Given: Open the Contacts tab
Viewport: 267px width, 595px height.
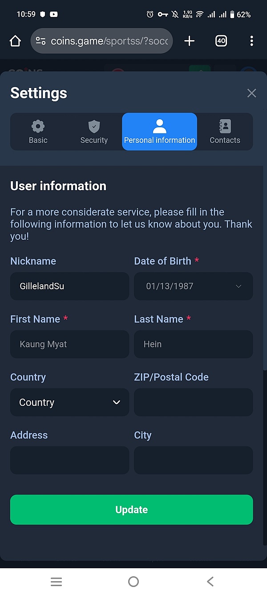Looking at the screenshot, I should pyautogui.click(x=225, y=132).
